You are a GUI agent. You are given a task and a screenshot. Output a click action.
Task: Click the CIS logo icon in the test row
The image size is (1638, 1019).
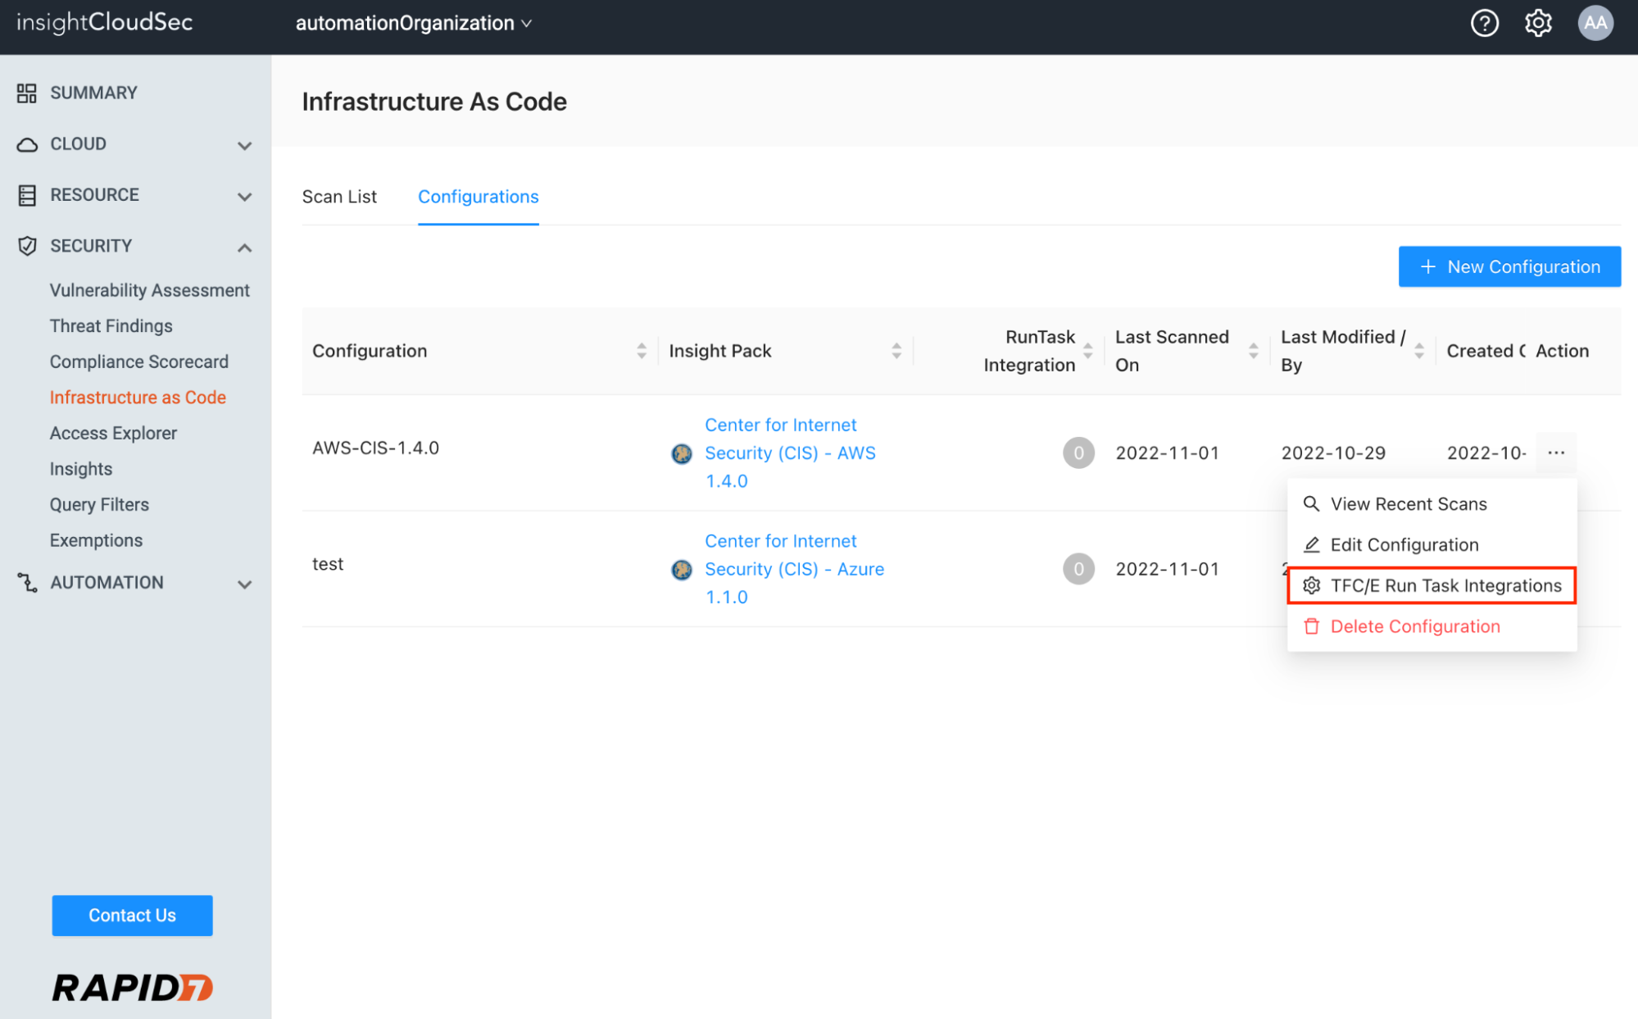click(x=682, y=570)
